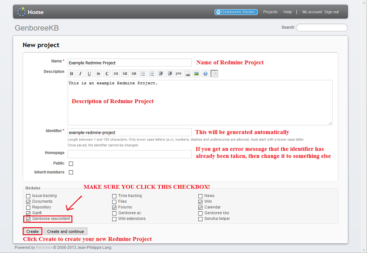
Task: Insert a numbered list
Action: [152, 74]
